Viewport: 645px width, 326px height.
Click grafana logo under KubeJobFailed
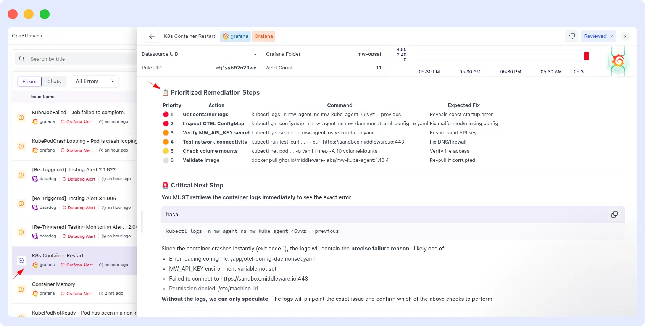point(35,122)
